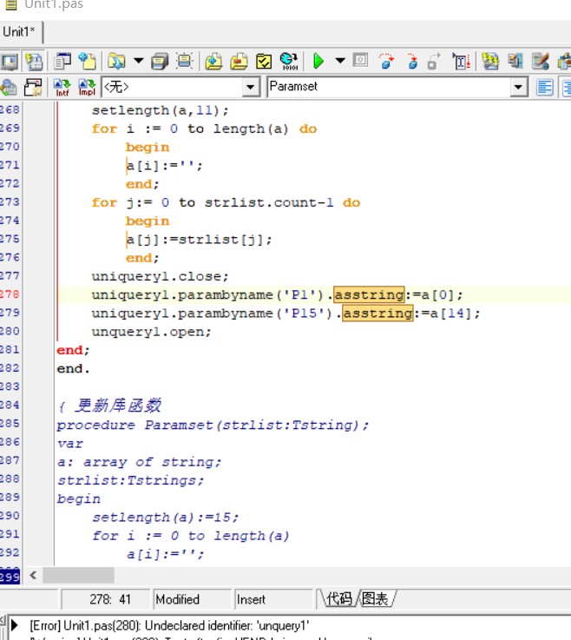571x640 pixels.
Task: Remove file from project icon
Action: pos(239,62)
